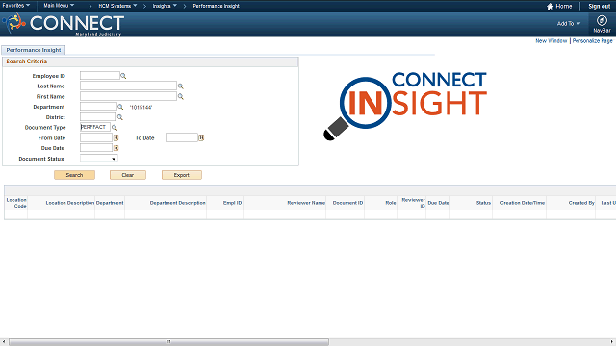Screen dimensions: 616x346
Task: Click the Export button
Action: (x=182, y=175)
